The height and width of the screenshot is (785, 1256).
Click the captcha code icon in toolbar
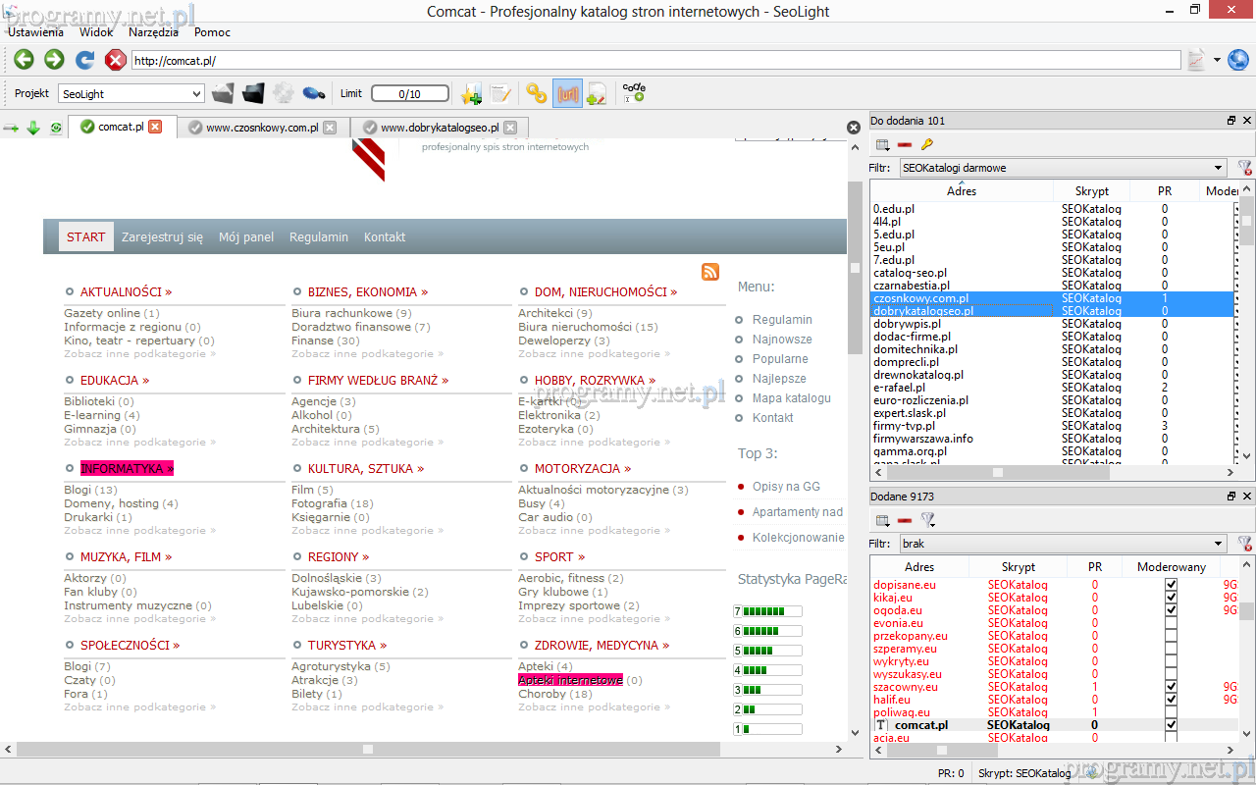click(634, 92)
